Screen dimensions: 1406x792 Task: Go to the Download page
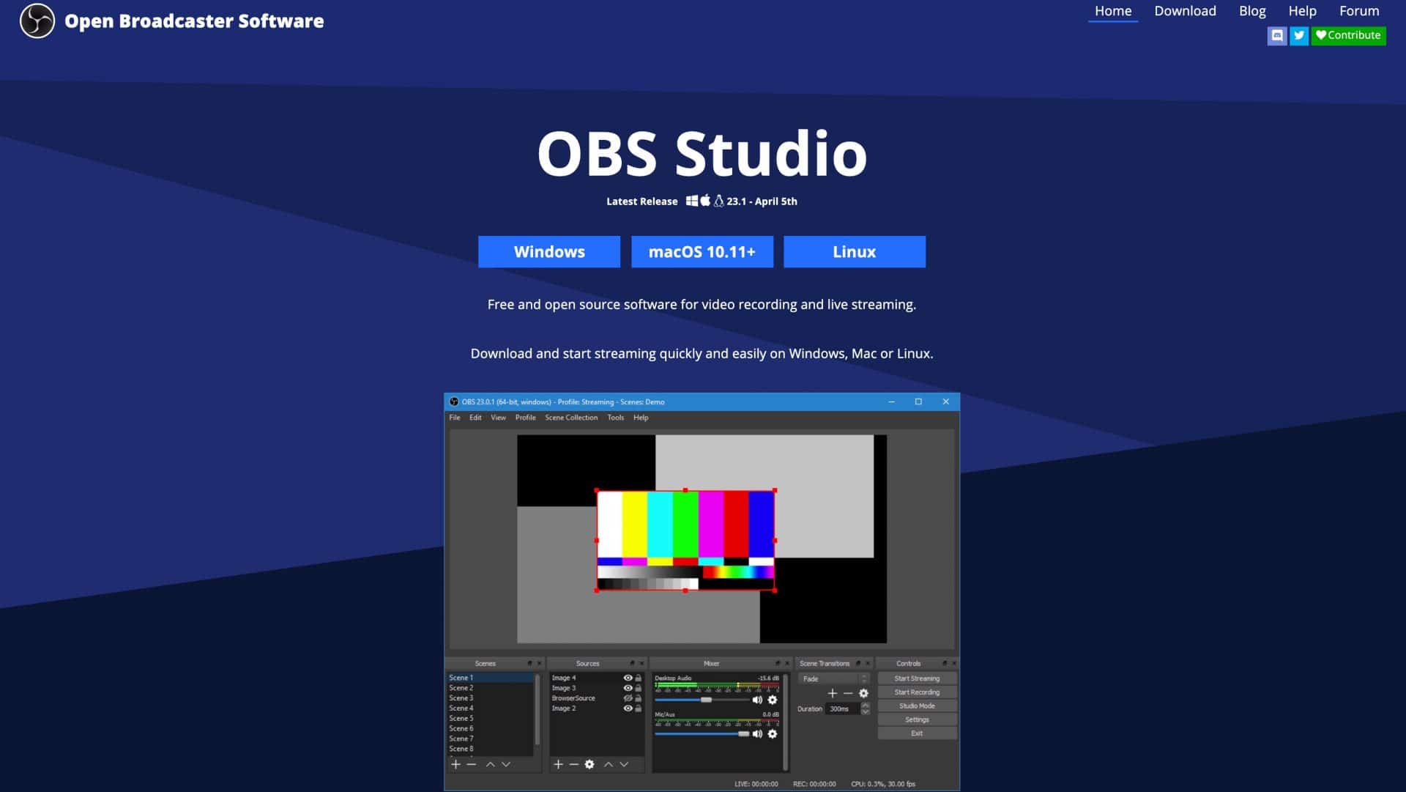tap(1185, 11)
